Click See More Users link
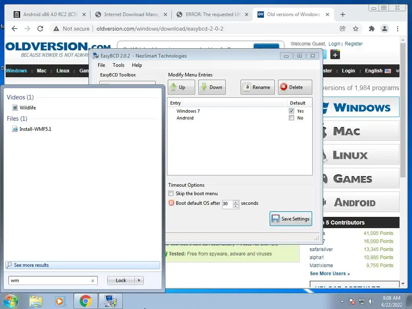The width and height of the screenshot is (412, 309). click(x=330, y=274)
